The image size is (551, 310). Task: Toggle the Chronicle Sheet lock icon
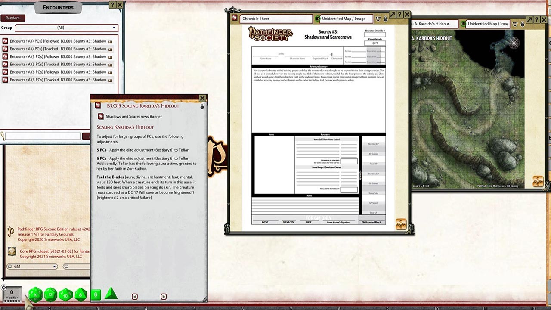(x=385, y=19)
